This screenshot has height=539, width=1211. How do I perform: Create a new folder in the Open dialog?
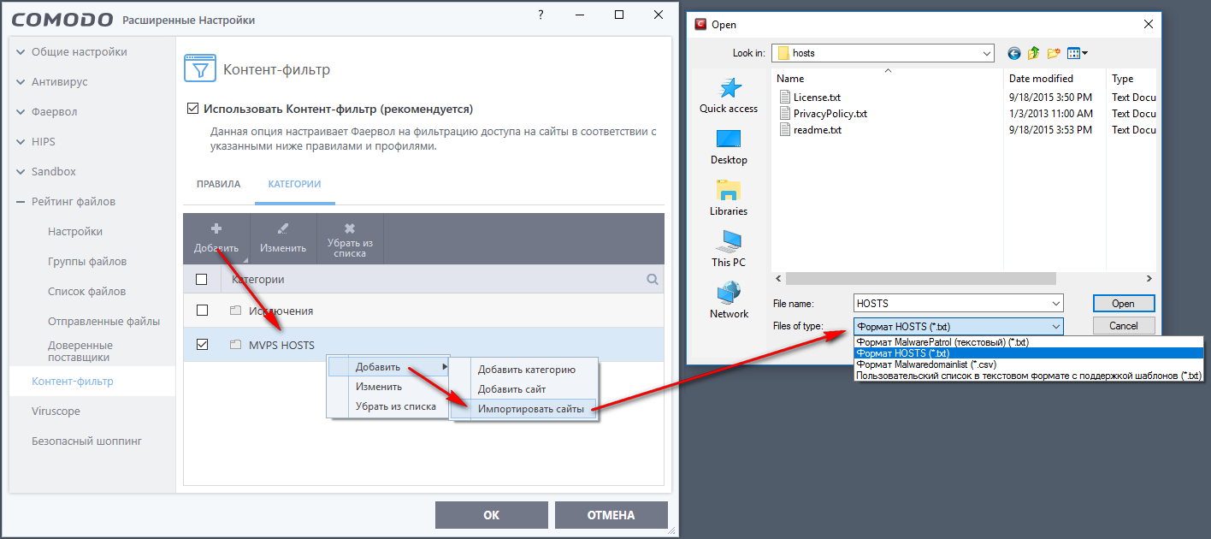coord(1054,53)
